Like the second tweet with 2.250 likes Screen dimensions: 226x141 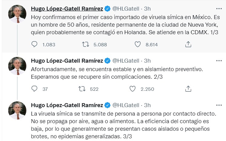[132, 89]
